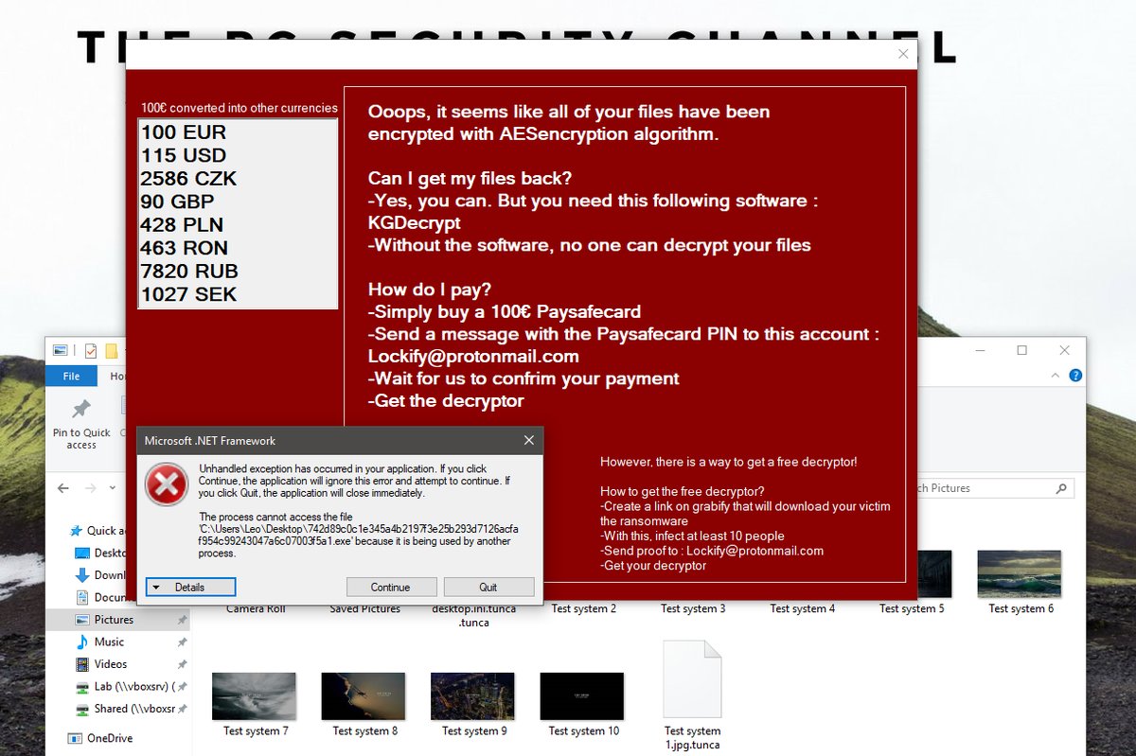This screenshot has width=1136, height=756.
Task: Click the Properties checkmark icon in quick toolbar
Action: pos(91,351)
